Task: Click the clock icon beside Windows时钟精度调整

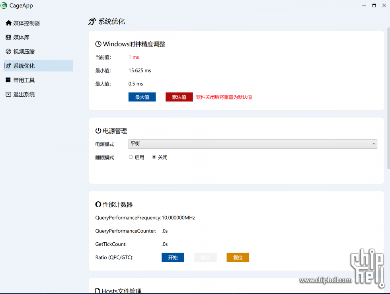Action: click(98, 44)
